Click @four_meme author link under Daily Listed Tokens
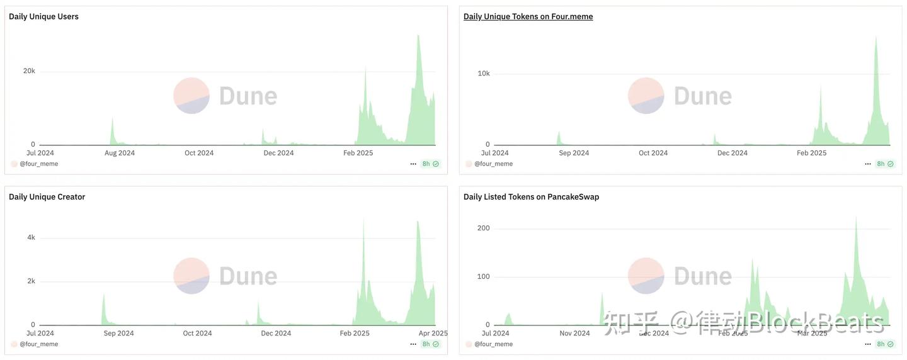 493,344
